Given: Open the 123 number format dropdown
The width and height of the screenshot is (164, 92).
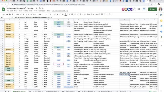Looking at the screenshot, I should pos(35,14).
